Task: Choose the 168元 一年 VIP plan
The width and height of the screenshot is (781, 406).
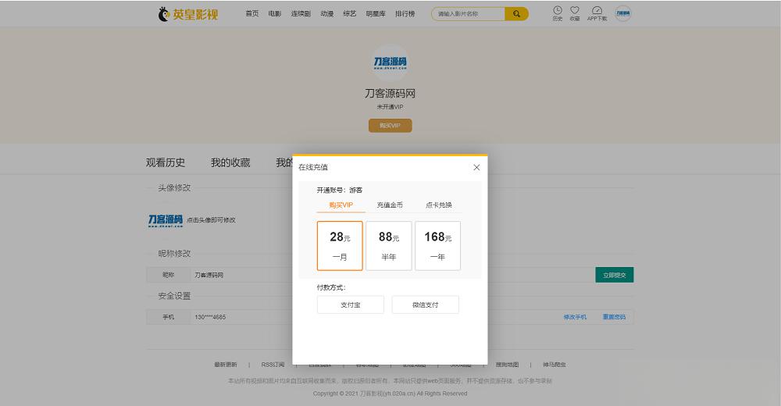Action: click(438, 246)
